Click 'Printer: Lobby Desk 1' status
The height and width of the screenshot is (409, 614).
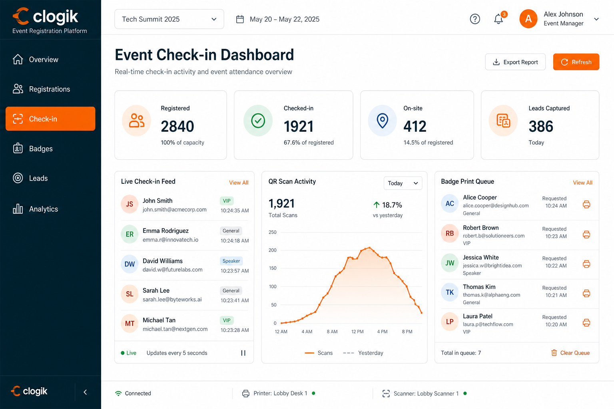click(280, 393)
